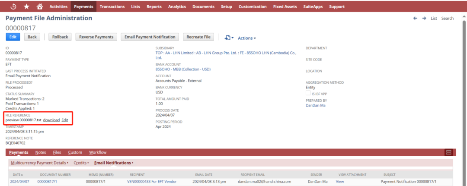The height and width of the screenshot is (186, 467).
Task: Select the Credits sublist
Action: click(x=81, y=163)
